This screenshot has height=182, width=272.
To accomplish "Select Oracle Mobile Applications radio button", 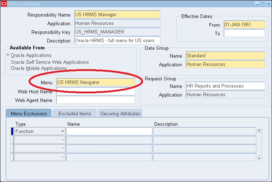I will coord(8,68).
